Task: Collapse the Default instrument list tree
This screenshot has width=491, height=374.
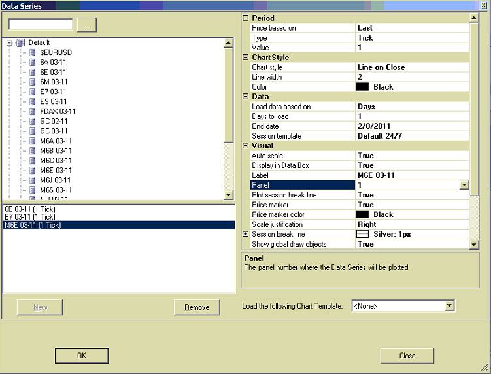Action: (x=10, y=42)
